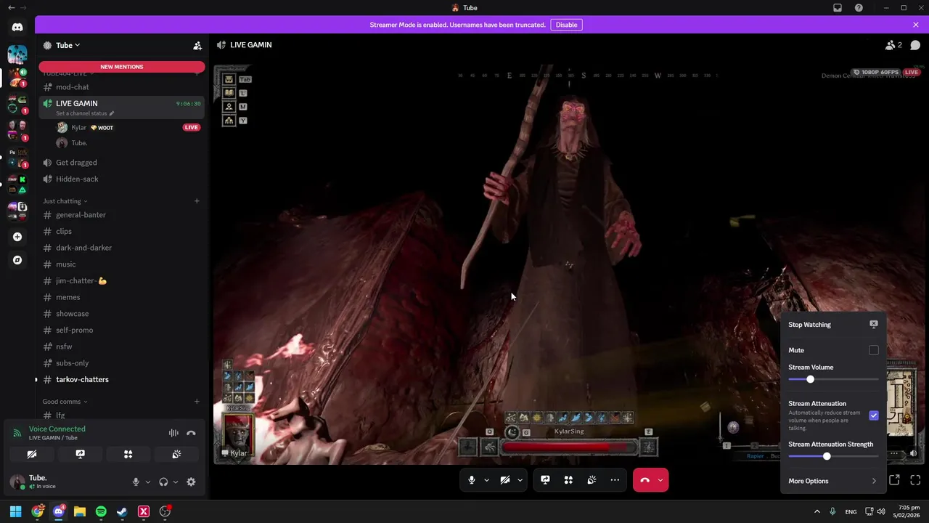The image size is (929, 523).
Task: Dismiss the Streamer Mode banner
Action: click(916, 25)
